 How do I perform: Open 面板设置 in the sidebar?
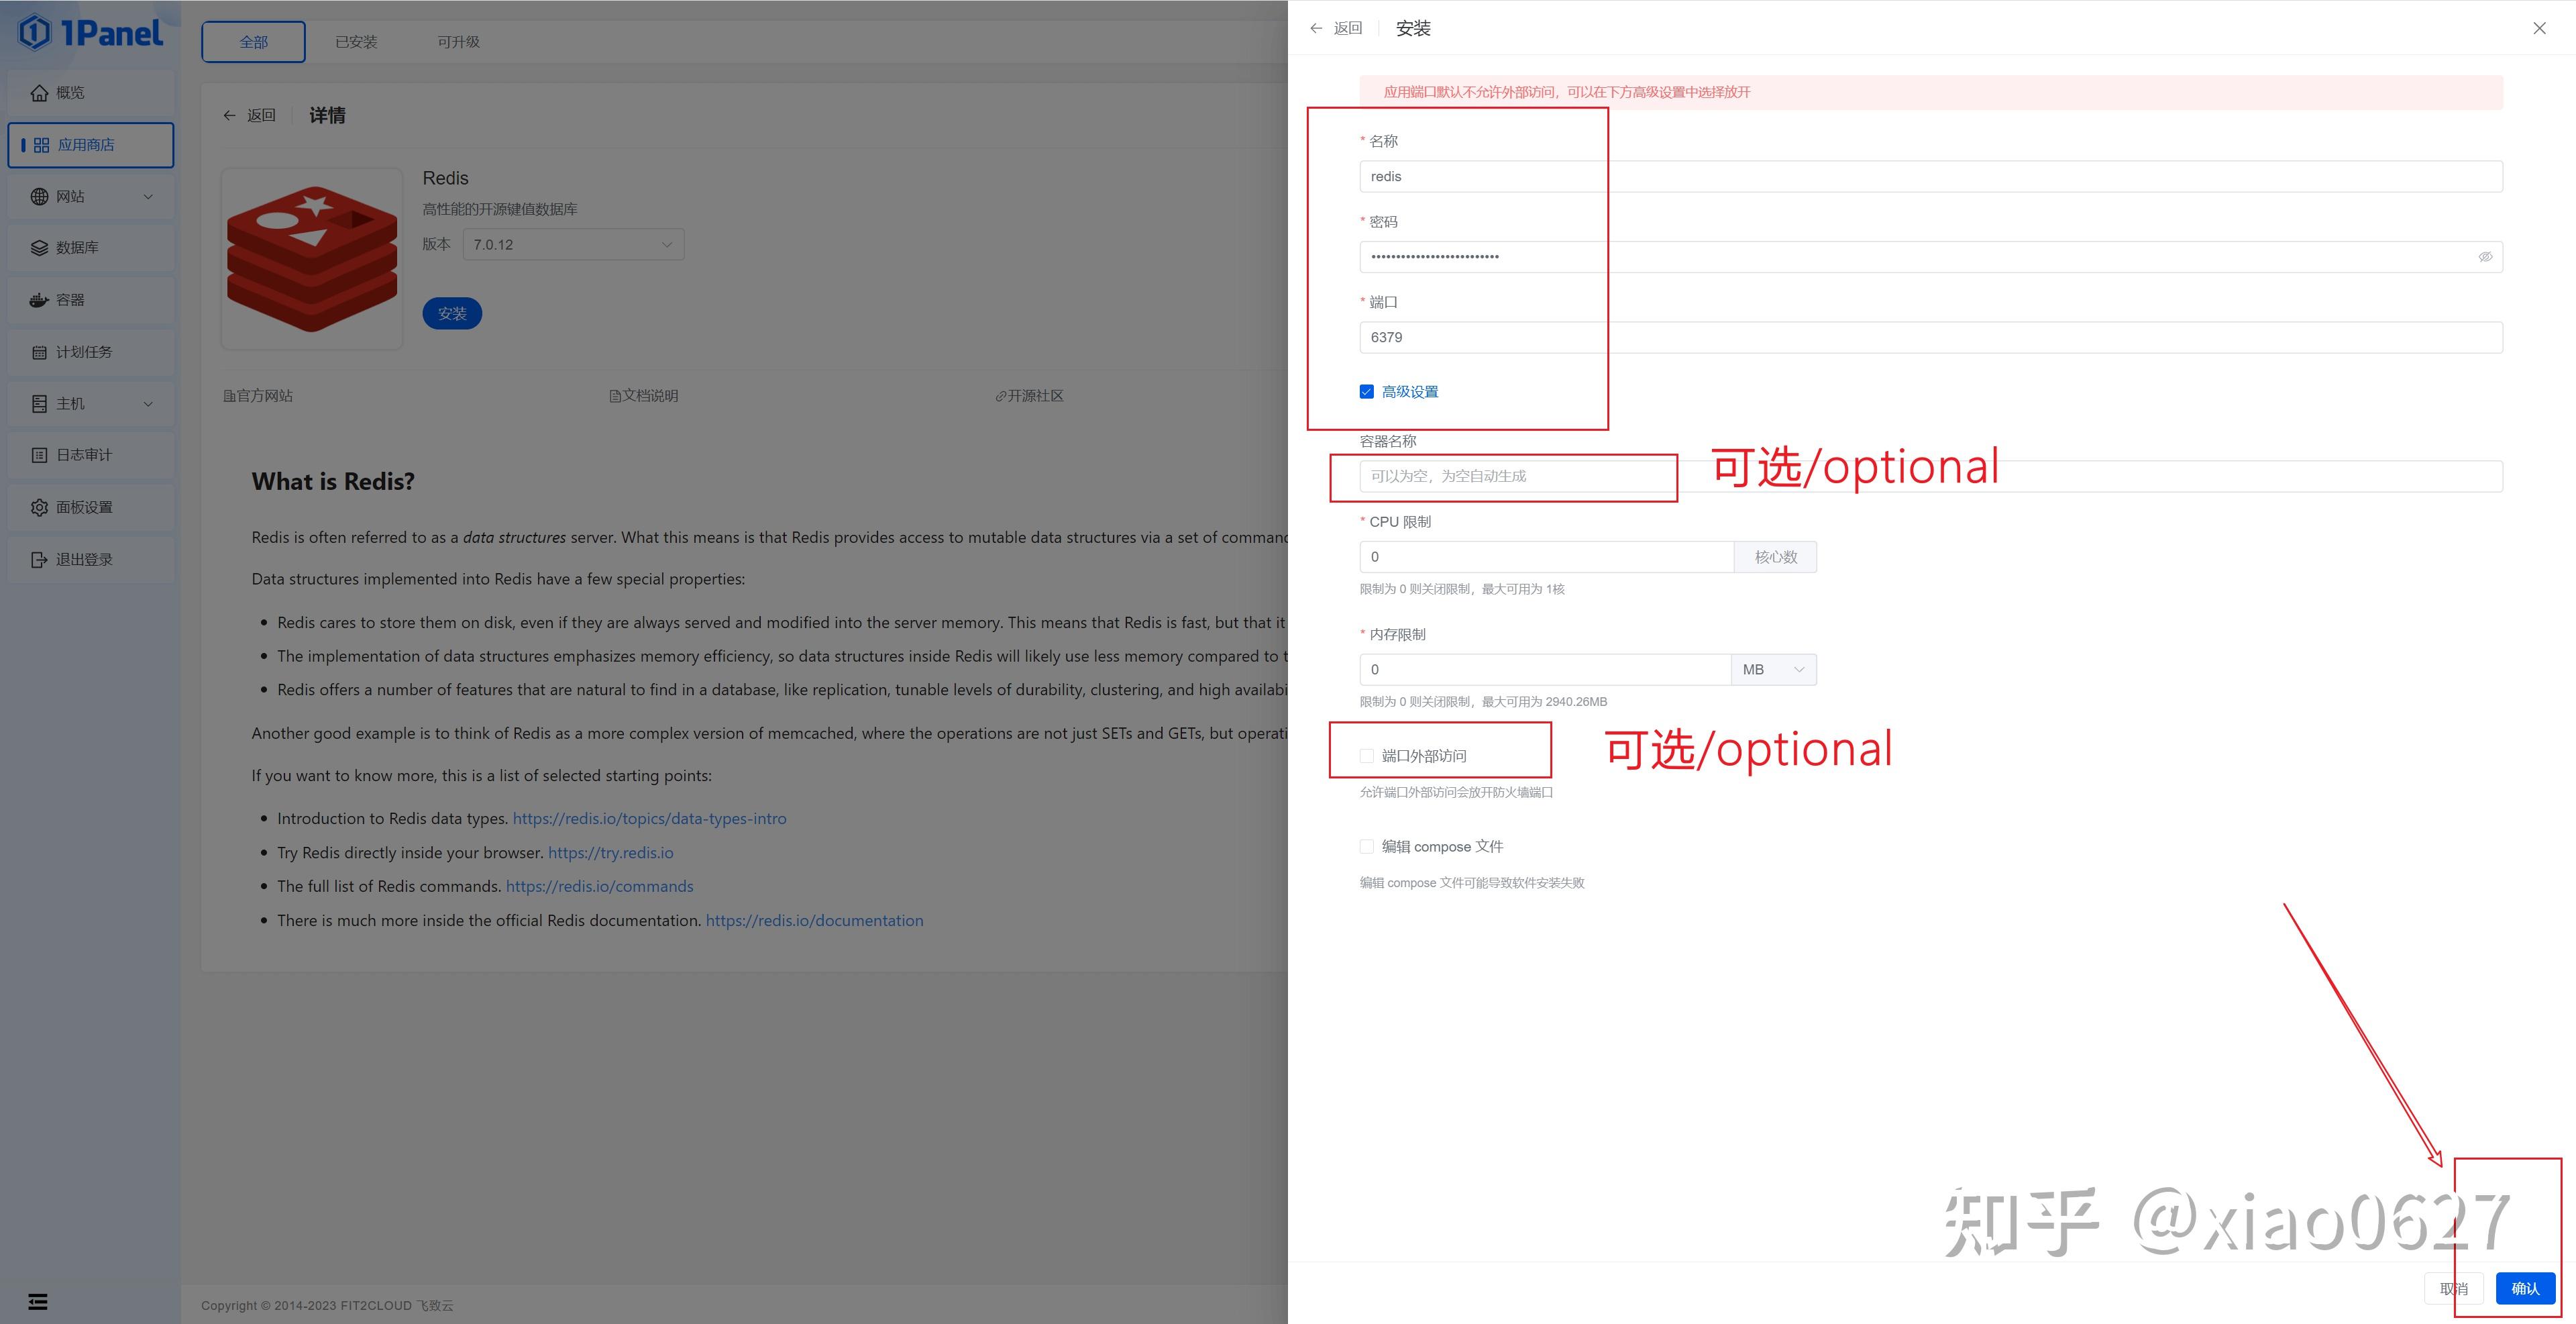click(91, 507)
